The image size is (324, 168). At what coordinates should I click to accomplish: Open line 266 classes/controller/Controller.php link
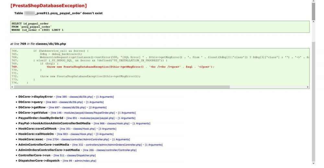pyautogui.click(x=110, y=150)
